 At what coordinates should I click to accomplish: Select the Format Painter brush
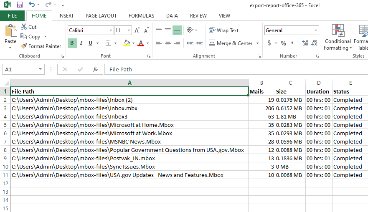point(24,46)
